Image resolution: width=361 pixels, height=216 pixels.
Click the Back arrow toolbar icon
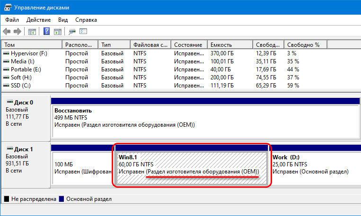pyautogui.click(x=7, y=31)
